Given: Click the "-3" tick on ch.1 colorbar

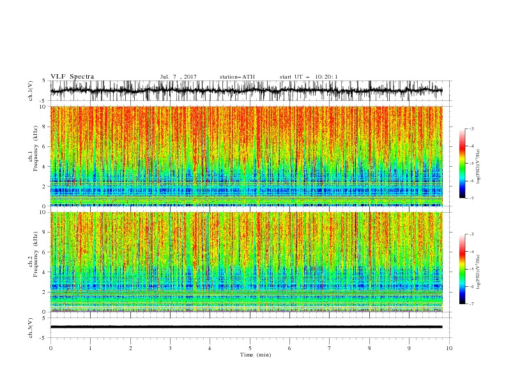Looking at the screenshot, I should tap(471, 128).
